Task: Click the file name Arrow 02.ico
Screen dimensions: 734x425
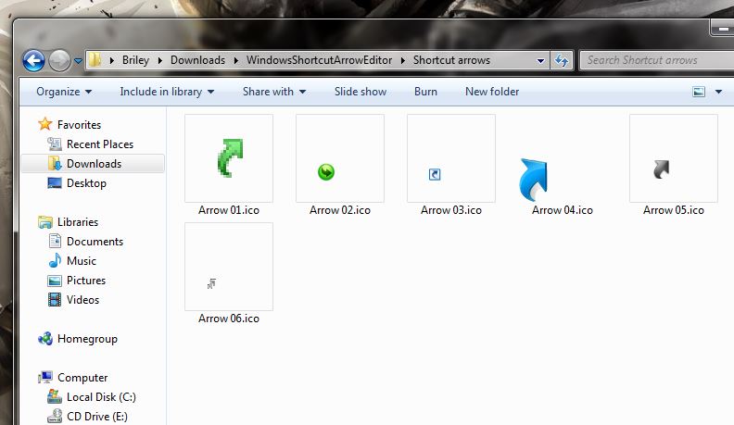Action: pos(340,210)
